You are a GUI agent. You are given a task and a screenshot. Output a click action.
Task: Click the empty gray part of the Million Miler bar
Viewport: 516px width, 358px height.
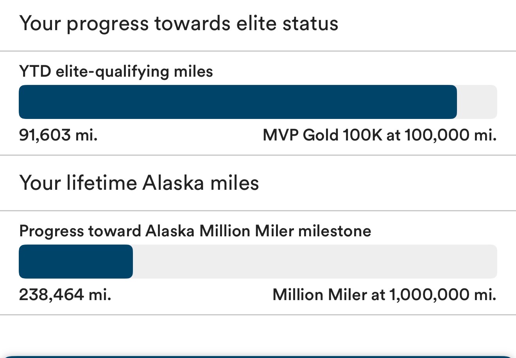[315, 261]
